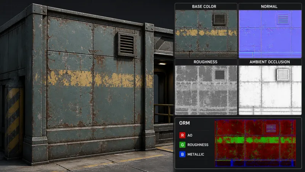Select the Base Color texture map
Image resolution: width=305 pixels, height=172 pixels.
(x=206, y=34)
